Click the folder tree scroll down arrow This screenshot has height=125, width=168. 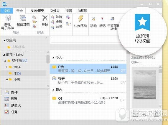point(48,86)
